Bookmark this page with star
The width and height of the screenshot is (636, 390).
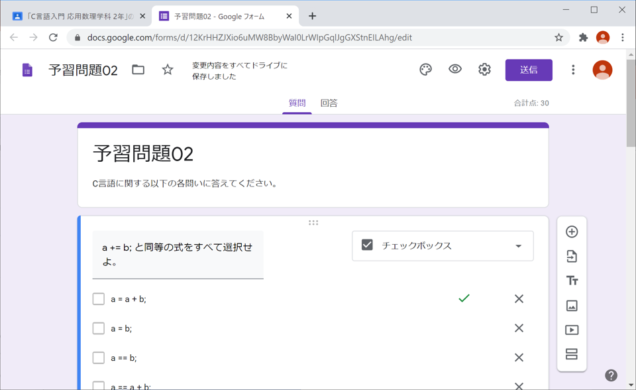558,37
